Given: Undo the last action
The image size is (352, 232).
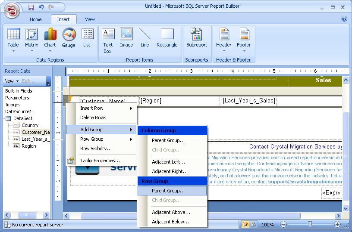Looking at the screenshot, I should (x=41, y=7).
